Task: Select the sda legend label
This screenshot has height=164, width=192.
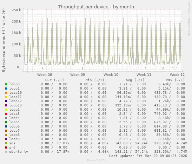Action: [12, 143]
